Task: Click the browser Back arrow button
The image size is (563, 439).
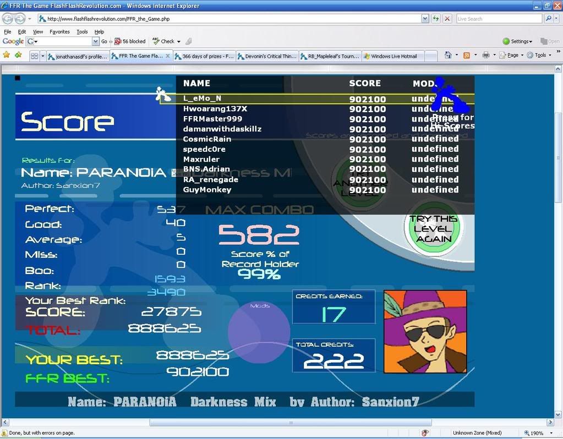Action: [x=8, y=19]
